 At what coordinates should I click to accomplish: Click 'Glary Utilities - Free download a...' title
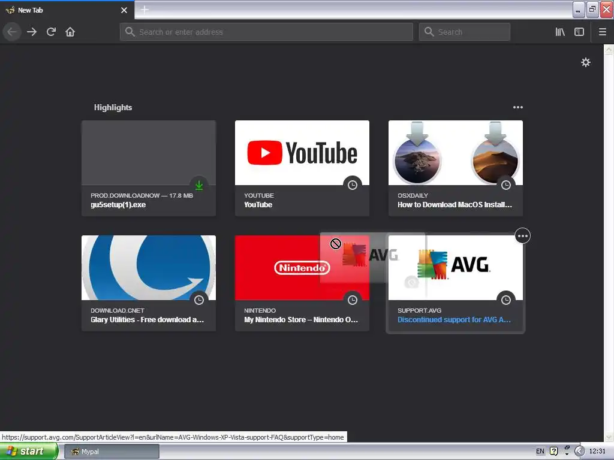click(x=148, y=320)
